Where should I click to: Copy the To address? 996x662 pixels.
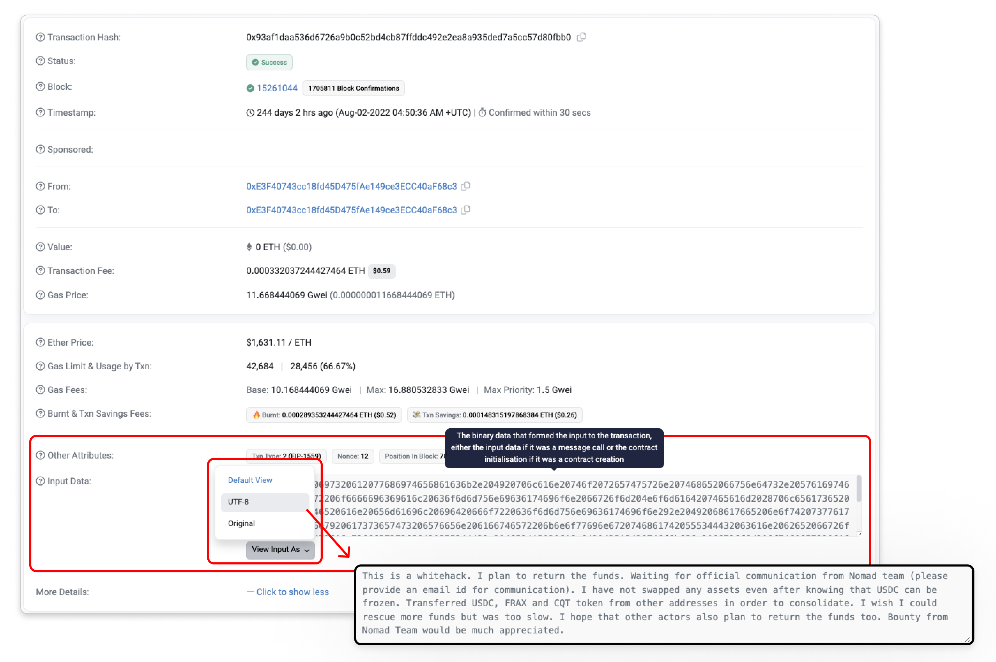click(x=465, y=210)
